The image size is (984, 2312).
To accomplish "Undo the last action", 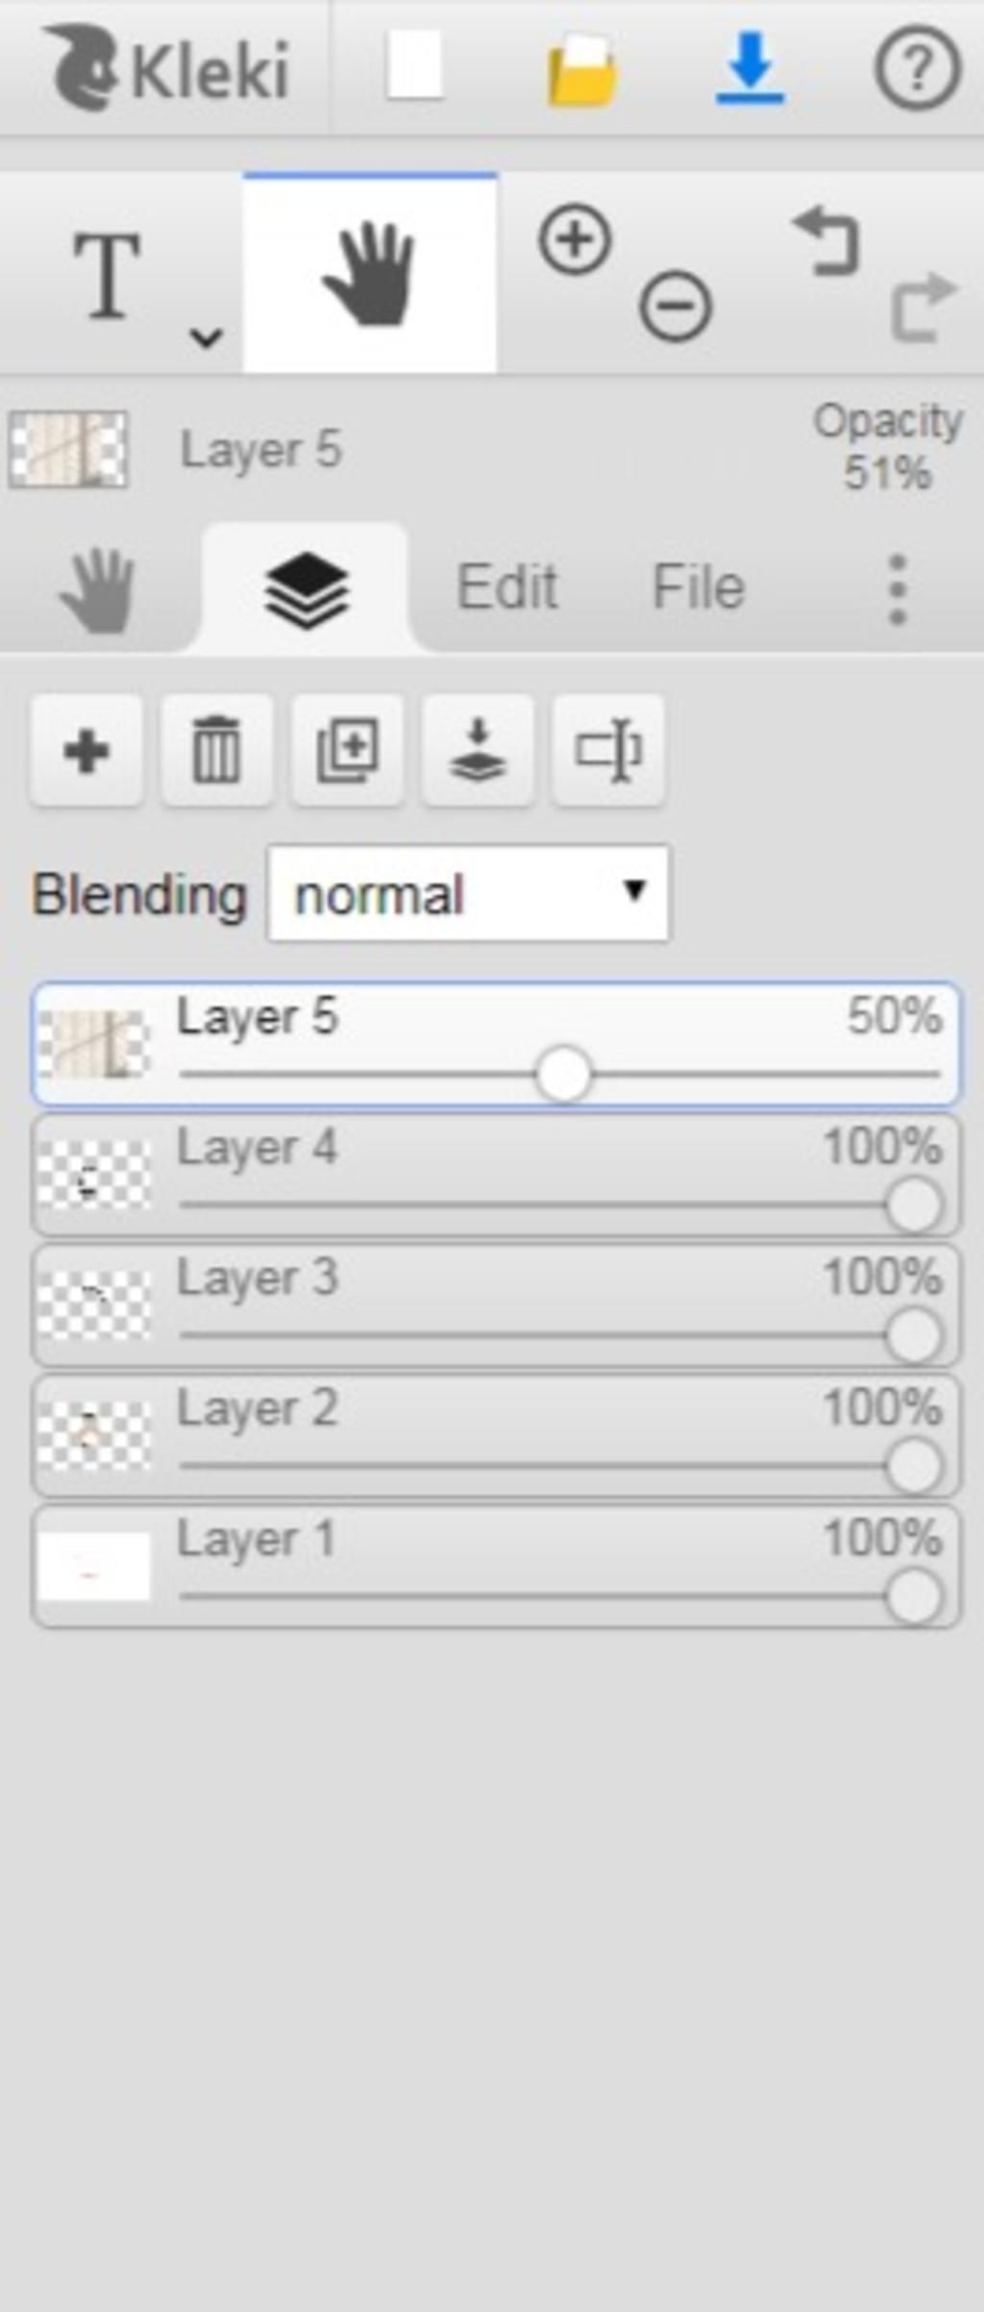I will pos(826,244).
